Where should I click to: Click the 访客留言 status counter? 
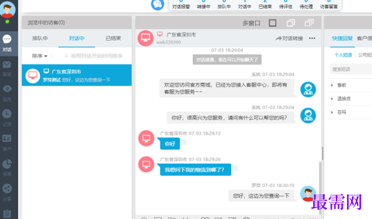[329, 5]
